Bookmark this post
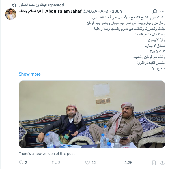Image resolution: width=170 pixels, height=169 pixels. click(154, 162)
